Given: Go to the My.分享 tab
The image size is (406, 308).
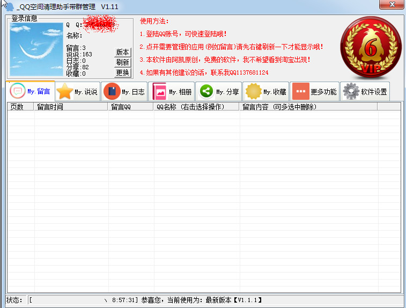Looking at the screenshot, I should point(218,91).
